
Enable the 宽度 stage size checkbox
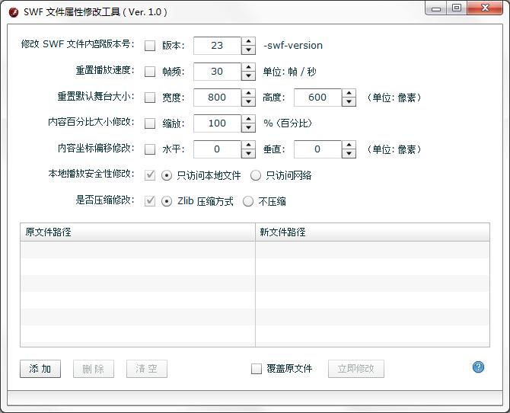(150, 97)
